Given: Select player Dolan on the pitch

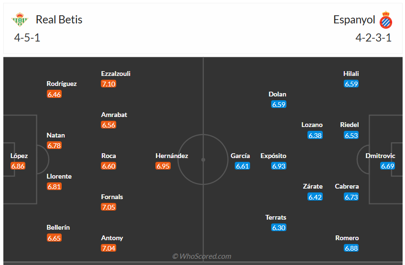Looking at the screenshot, I should click(278, 94).
